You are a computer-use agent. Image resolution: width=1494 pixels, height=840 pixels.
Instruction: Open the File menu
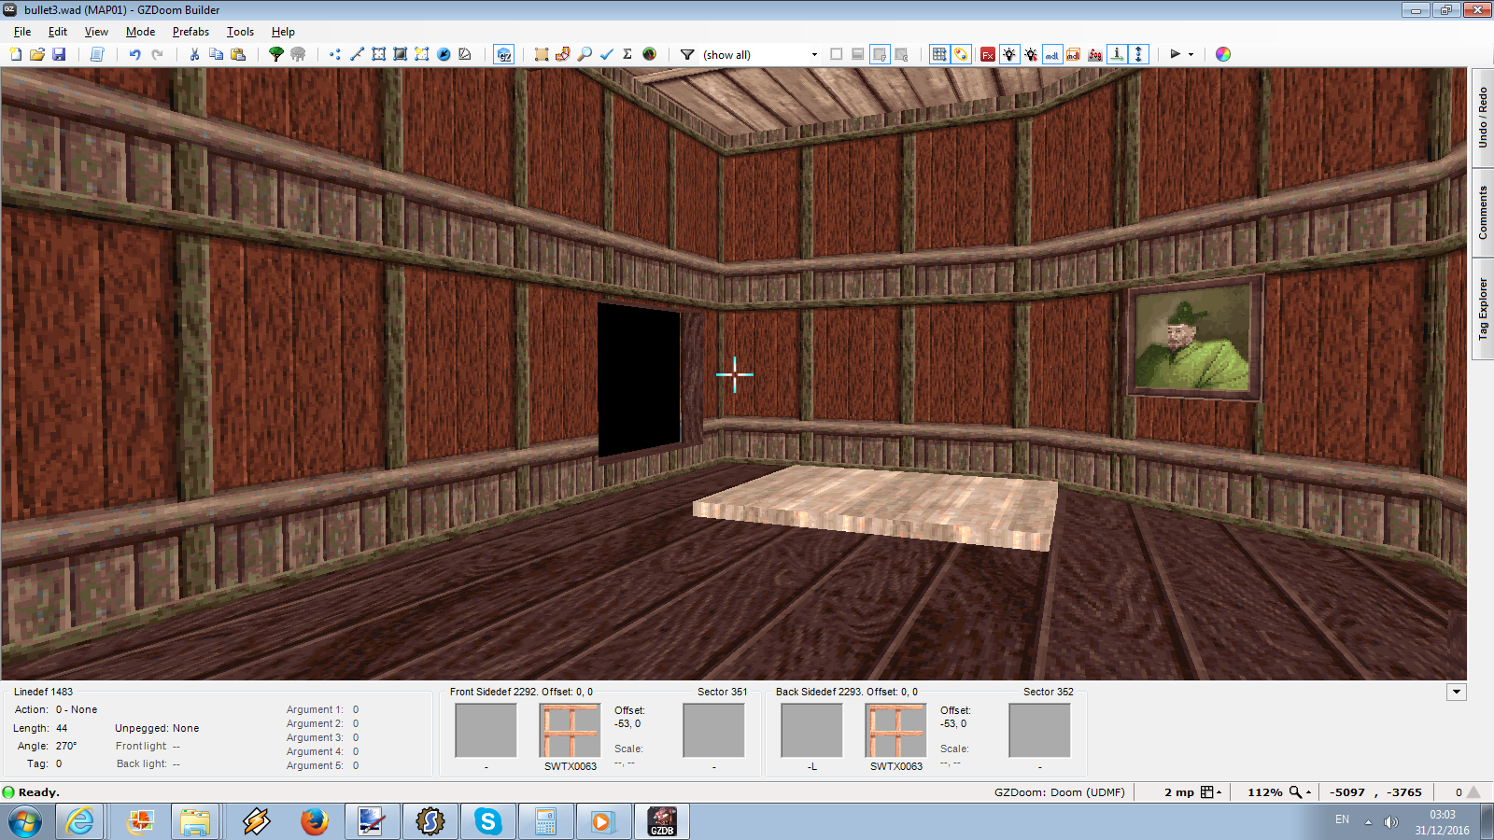tap(22, 32)
